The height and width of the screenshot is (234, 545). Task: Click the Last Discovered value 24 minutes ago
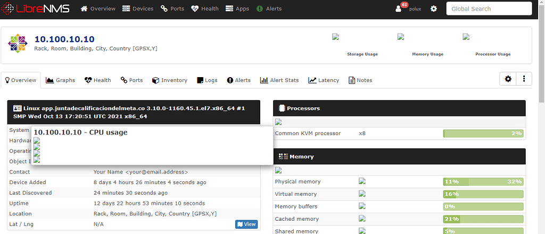pyautogui.click(x=130, y=193)
